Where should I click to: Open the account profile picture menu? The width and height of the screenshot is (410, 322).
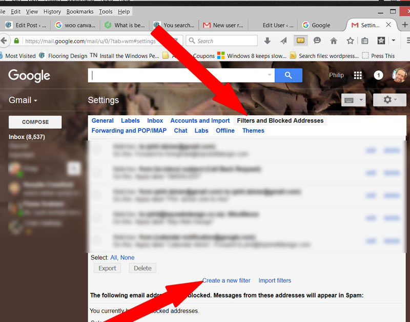pos(400,75)
